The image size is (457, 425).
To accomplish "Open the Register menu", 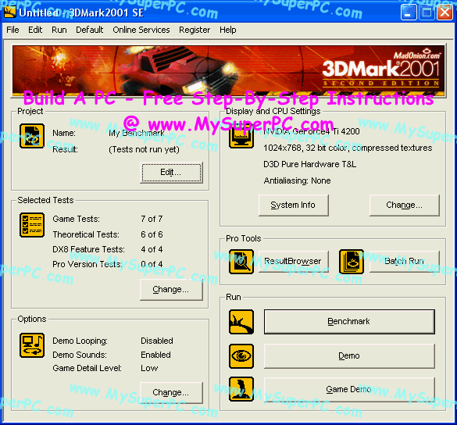I will [x=195, y=30].
